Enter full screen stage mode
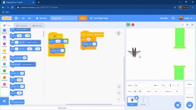The image size is (196, 110). pos(192,25)
